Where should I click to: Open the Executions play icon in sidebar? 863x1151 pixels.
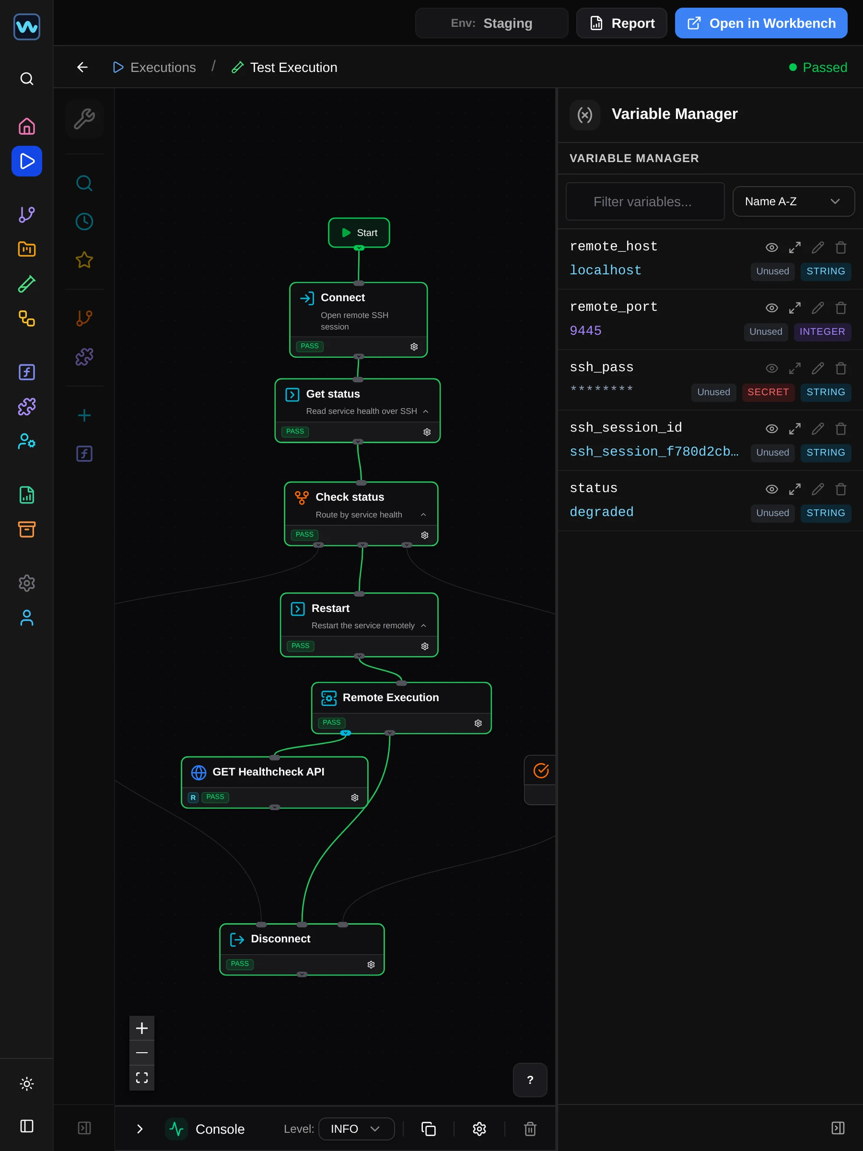(x=26, y=161)
